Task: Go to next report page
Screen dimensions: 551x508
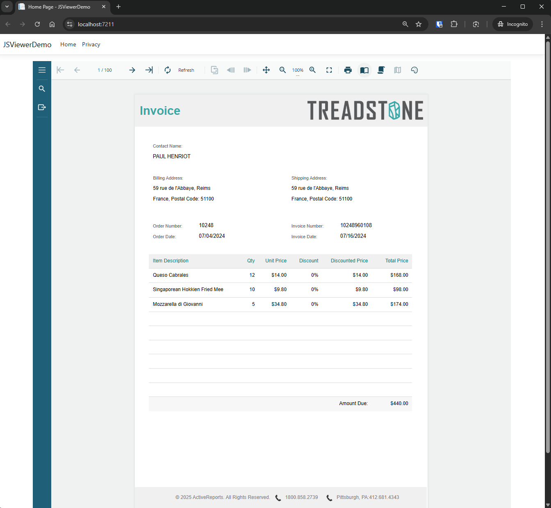Action: (x=132, y=70)
